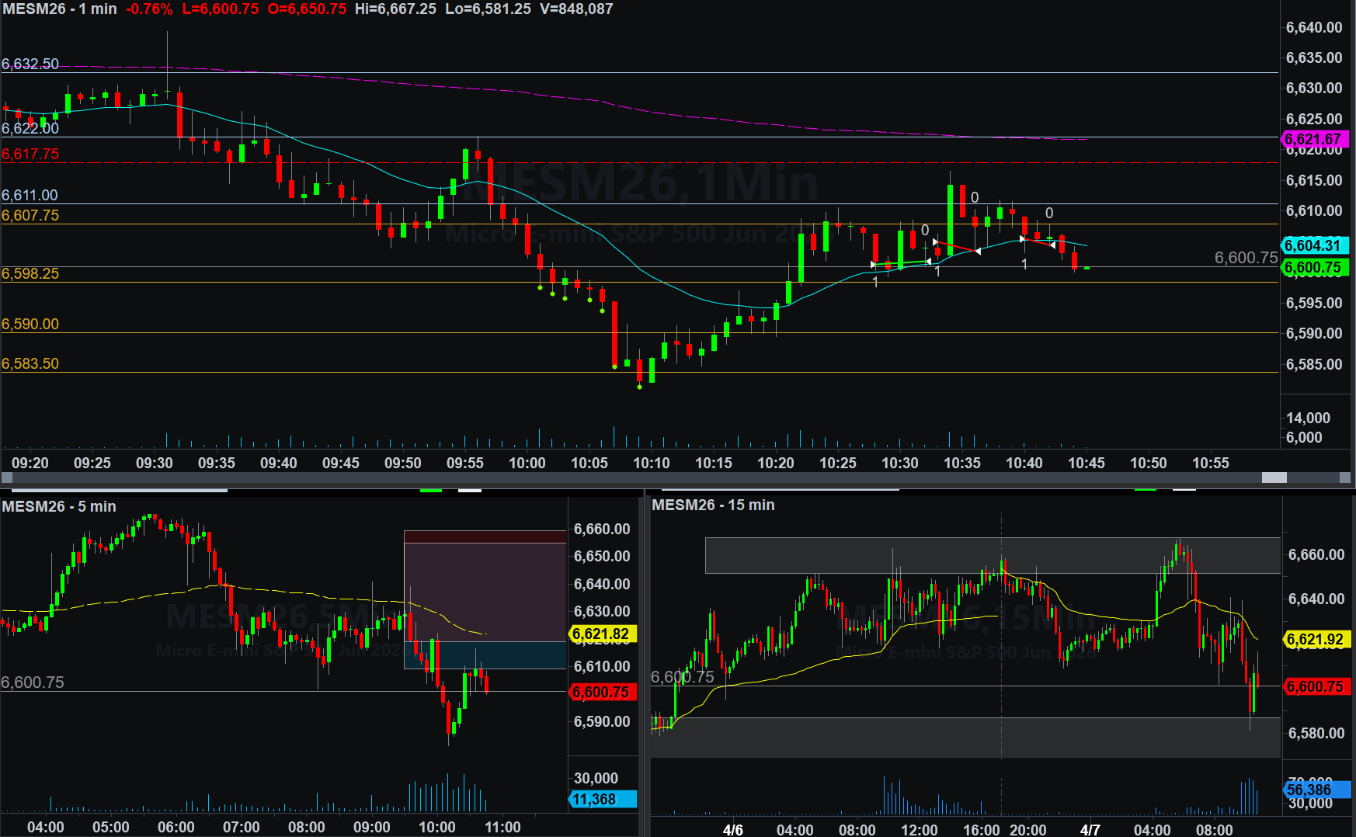Select the red 6,617.75 level label
The image size is (1356, 837).
[x=30, y=154]
